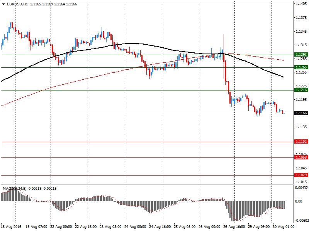
Task: Click the 1.1405 price scale value
Action: 301,4
